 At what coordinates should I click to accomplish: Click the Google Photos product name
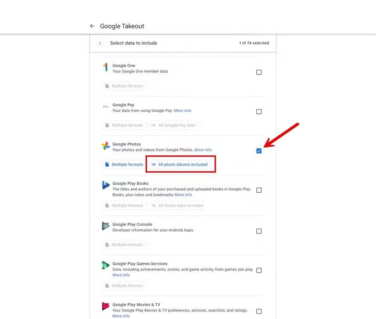click(127, 144)
